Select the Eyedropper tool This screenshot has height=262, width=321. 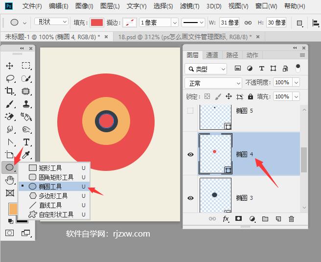click(26, 155)
